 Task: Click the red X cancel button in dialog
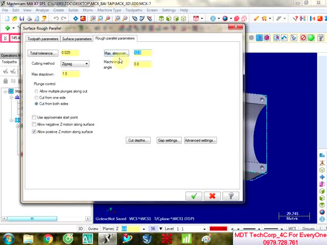(212, 196)
